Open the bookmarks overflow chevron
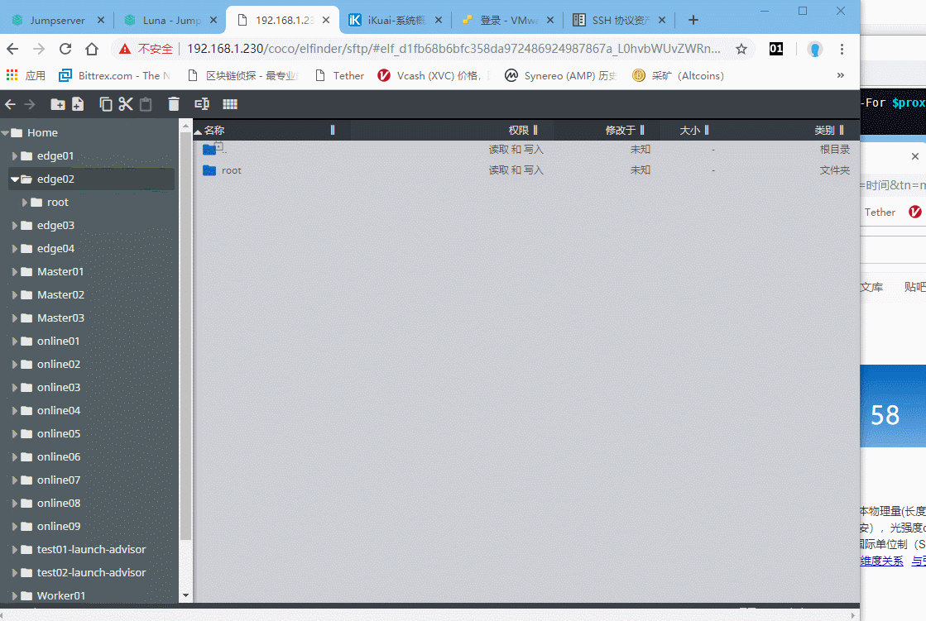The image size is (926, 621). point(840,75)
